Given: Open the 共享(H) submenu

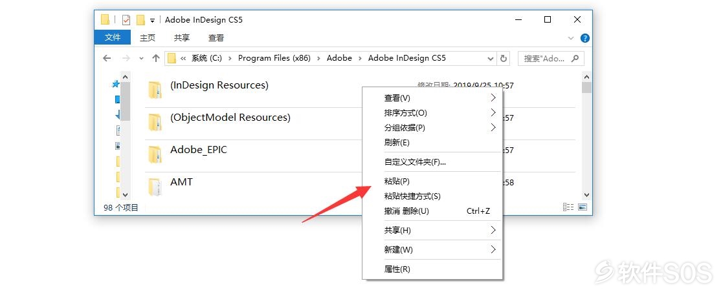Looking at the screenshot, I should [x=432, y=230].
